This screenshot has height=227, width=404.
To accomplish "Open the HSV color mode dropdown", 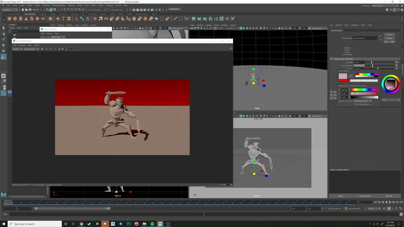I will 391,100.
